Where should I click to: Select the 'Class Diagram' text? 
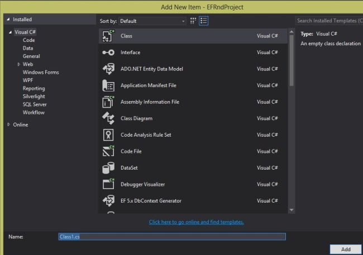pos(136,118)
